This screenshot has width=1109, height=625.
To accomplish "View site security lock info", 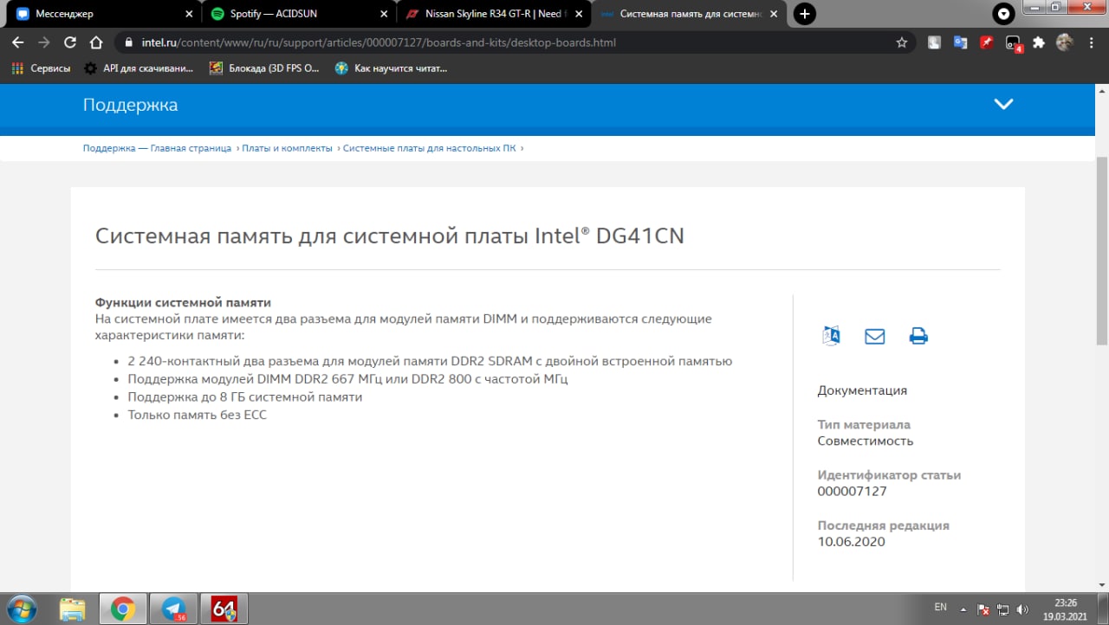I will pos(128,42).
